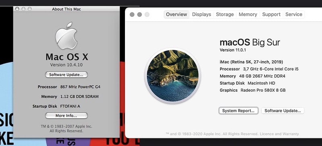
Task: Select the Support tab
Action: pyautogui.click(x=271, y=14)
